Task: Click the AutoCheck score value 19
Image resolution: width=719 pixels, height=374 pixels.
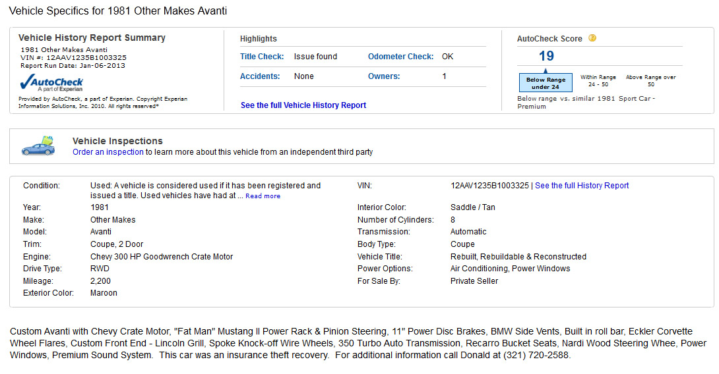Action: (546, 57)
